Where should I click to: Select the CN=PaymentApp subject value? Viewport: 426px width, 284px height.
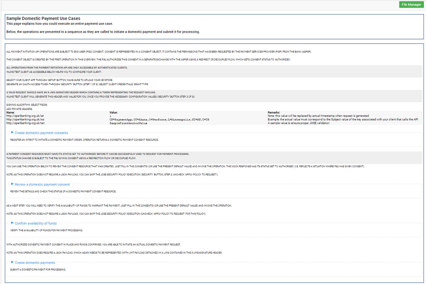[159, 119]
